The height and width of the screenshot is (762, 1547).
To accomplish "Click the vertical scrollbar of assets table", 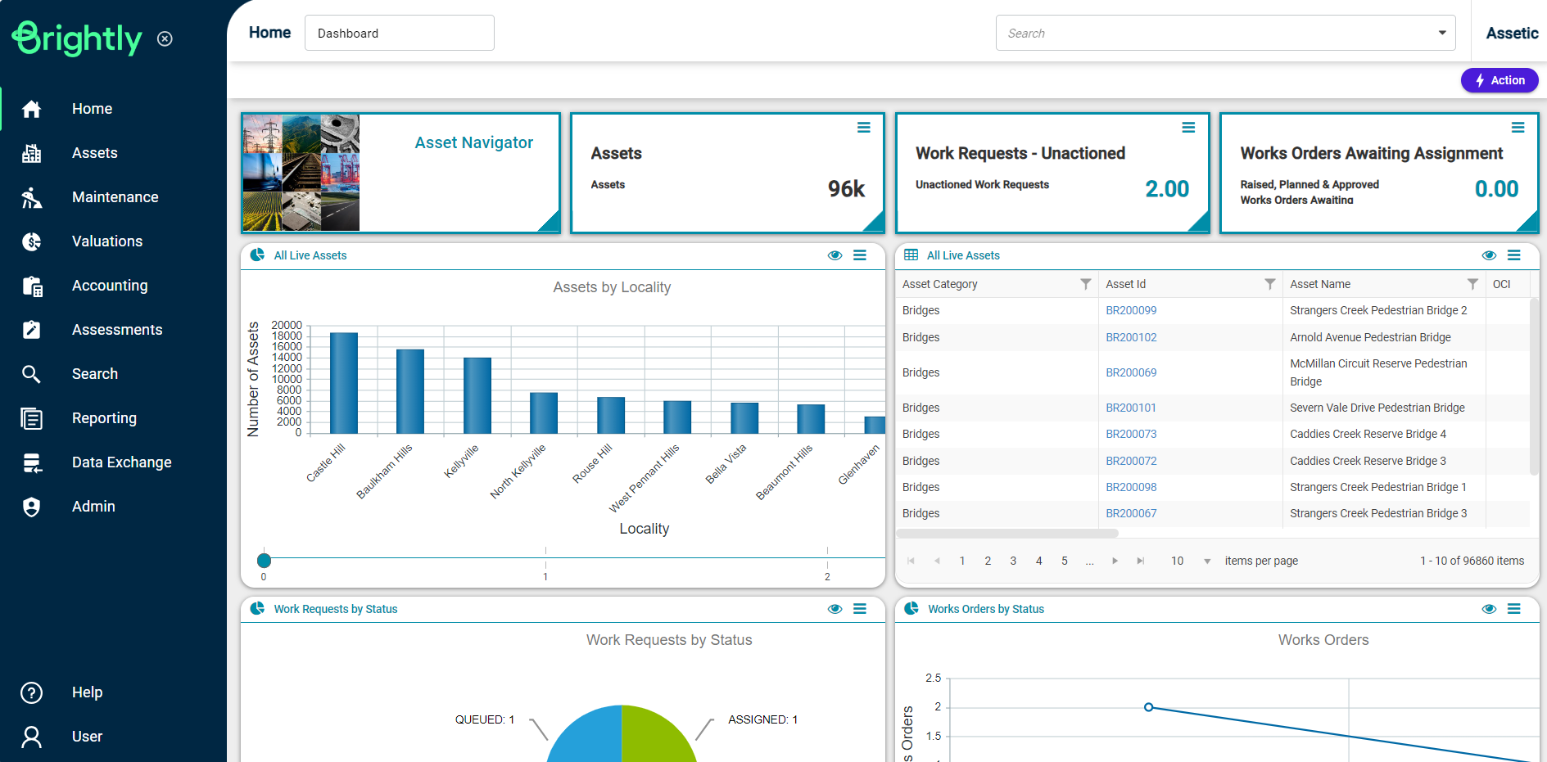I will 1534,386.
